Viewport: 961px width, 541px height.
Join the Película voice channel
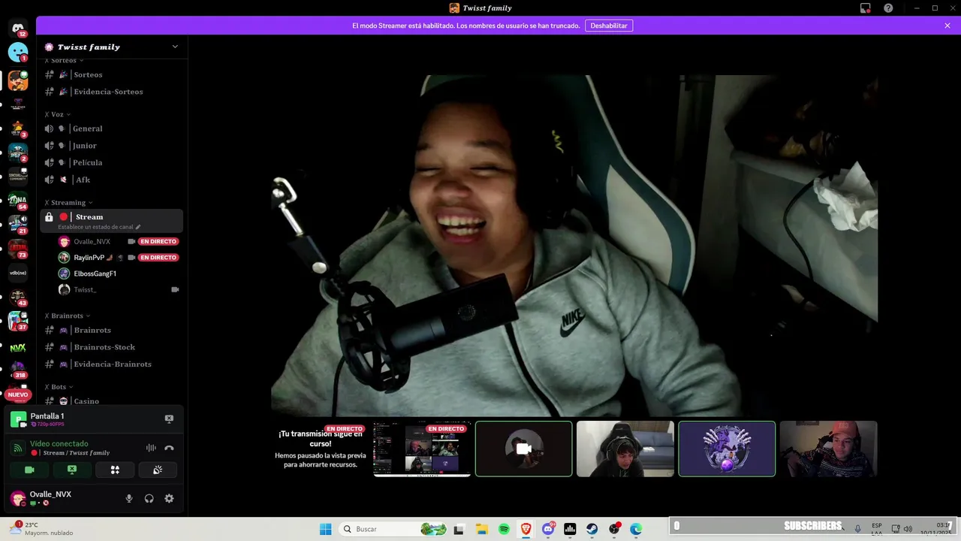click(x=111, y=162)
